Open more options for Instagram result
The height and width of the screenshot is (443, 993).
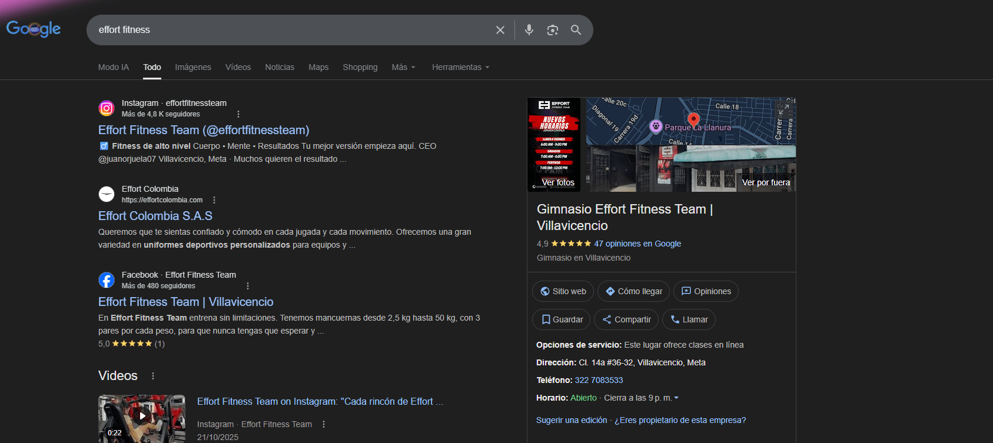(238, 114)
